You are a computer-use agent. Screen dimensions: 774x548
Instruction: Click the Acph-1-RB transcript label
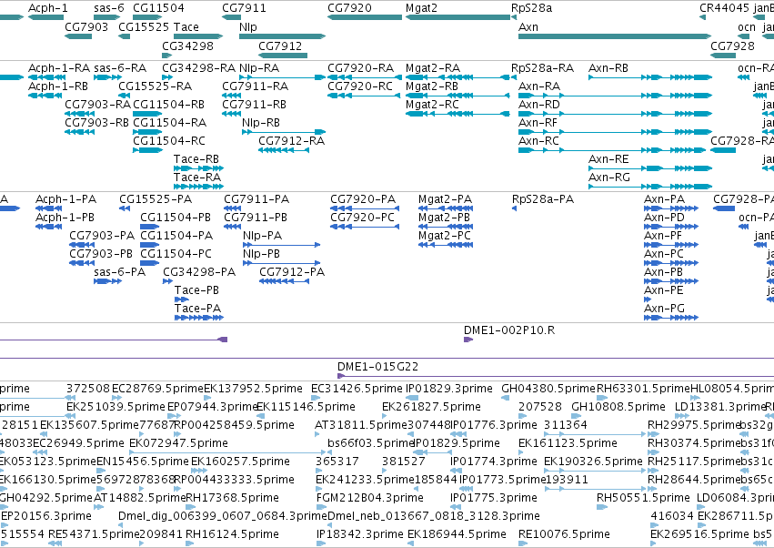click(58, 86)
